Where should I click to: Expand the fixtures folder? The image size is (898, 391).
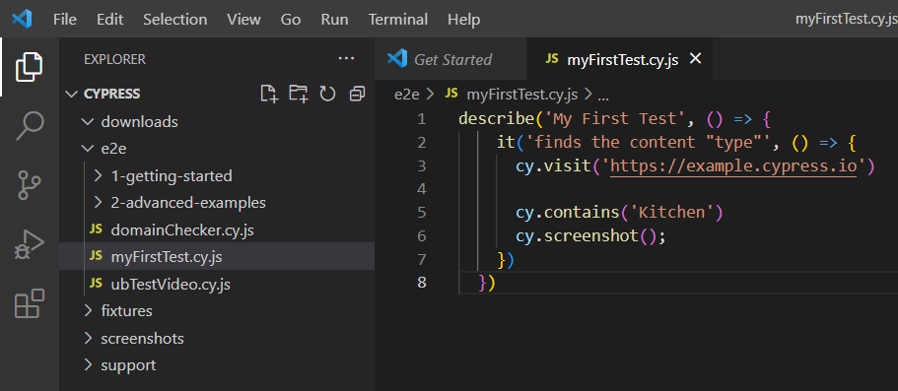tap(217, 311)
